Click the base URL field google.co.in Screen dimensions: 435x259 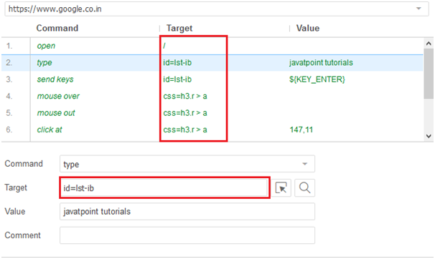(x=217, y=9)
